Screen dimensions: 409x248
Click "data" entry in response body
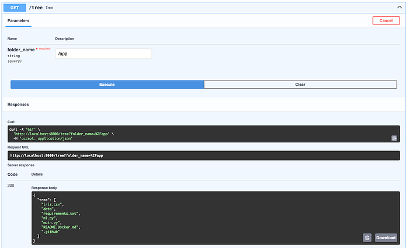point(48,209)
